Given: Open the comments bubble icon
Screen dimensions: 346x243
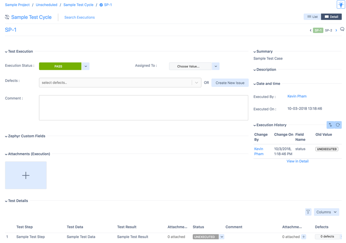Looking at the screenshot, I should coord(342,29).
